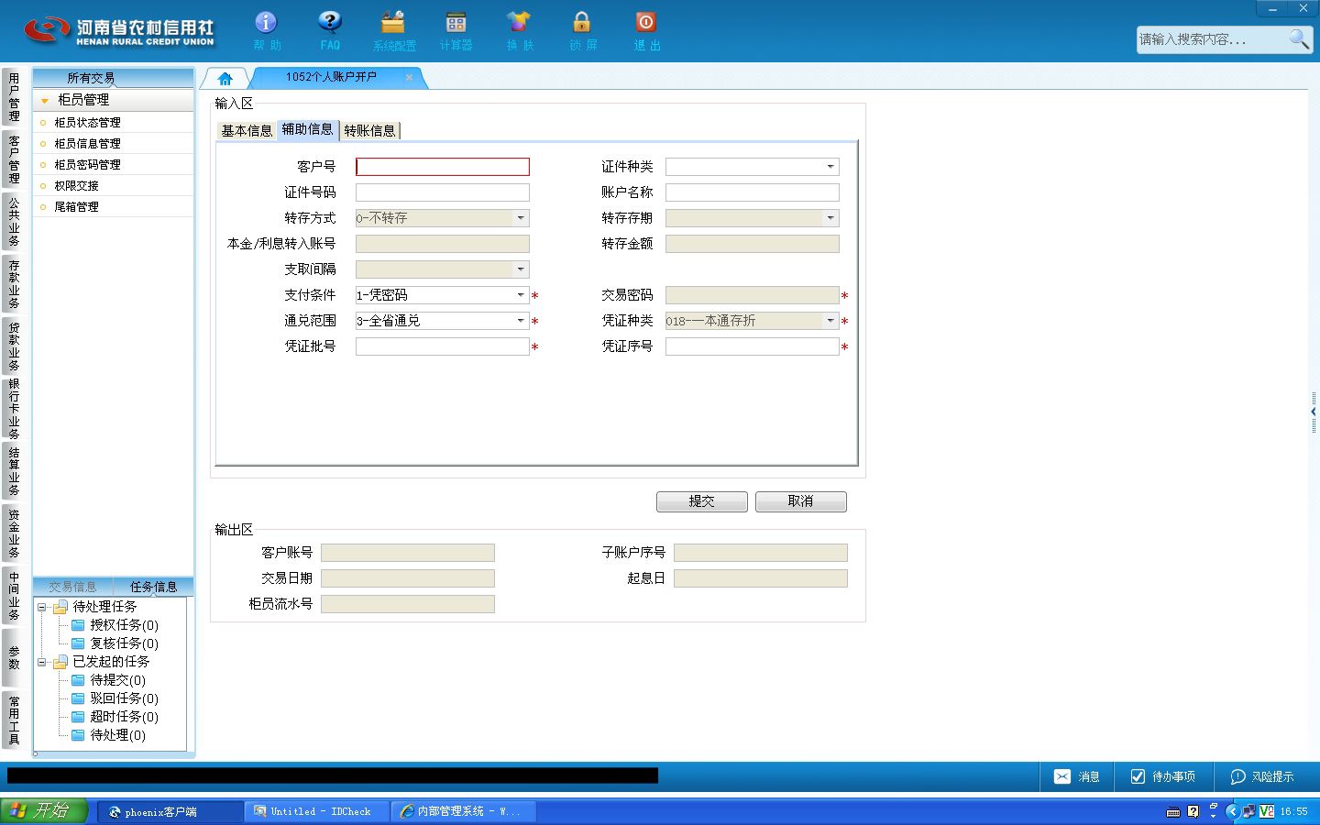1320x825 pixels.
Task: Open 权限交接 menu item
Action: 113,185
